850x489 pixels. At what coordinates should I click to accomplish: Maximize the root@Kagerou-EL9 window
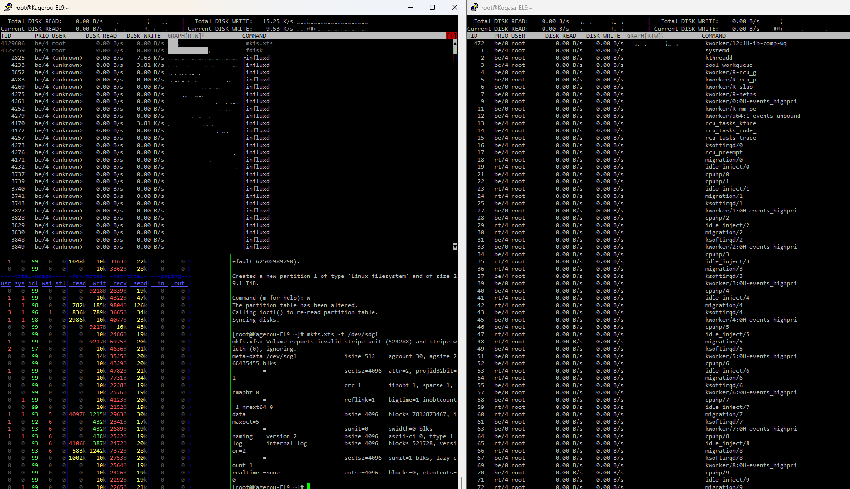432,7
